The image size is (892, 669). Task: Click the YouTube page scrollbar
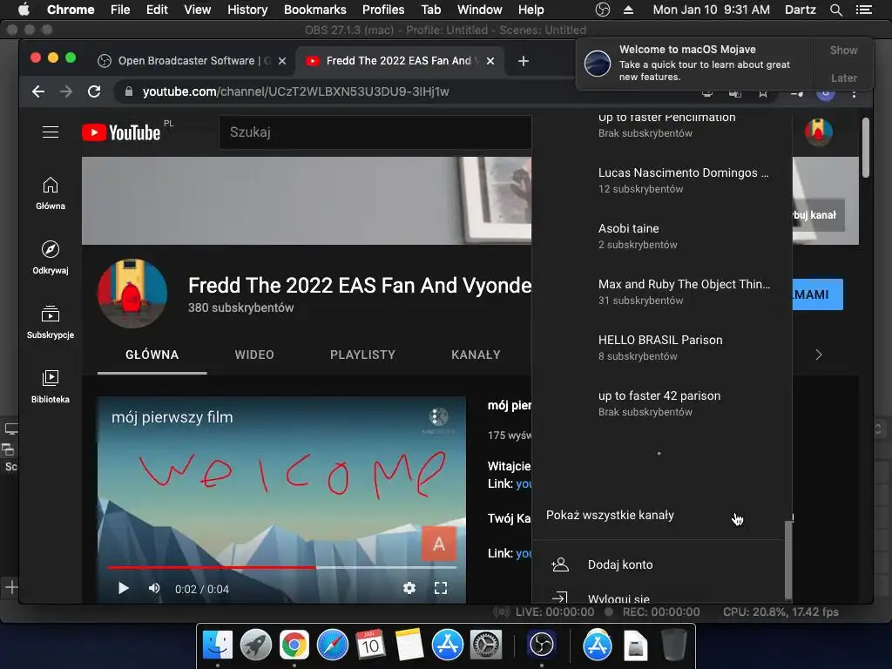click(x=865, y=148)
